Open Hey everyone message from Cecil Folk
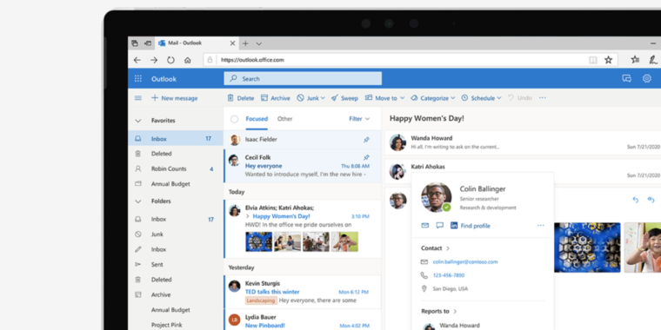This screenshot has height=330, width=661. tap(303, 166)
